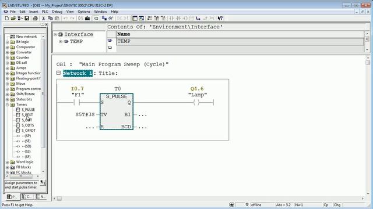The width and height of the screenshot is (373, 209).
Task: Select the --(SS) timer coil
Action: coord(26,152)
